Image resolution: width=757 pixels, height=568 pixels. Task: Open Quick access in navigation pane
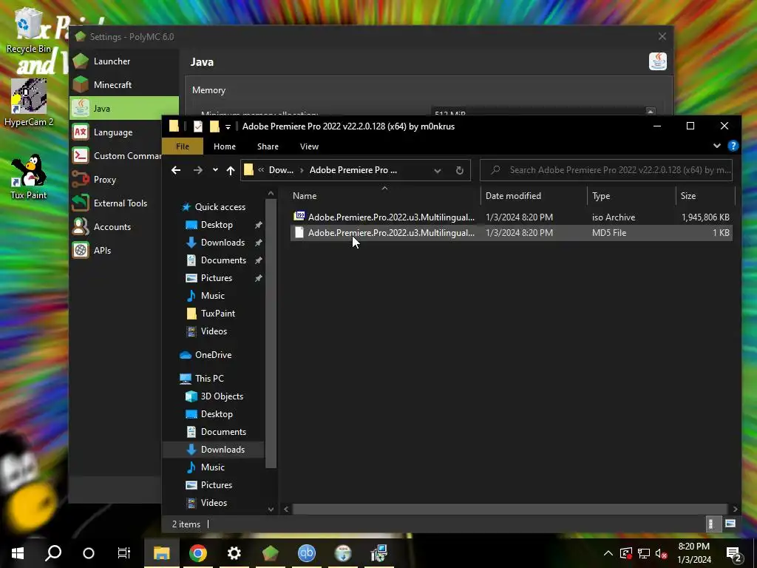point(220,207)
